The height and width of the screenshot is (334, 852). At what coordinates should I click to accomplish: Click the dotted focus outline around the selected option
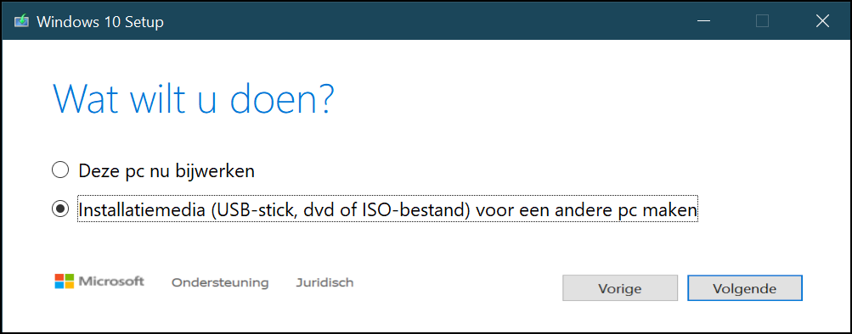point(388,209)
